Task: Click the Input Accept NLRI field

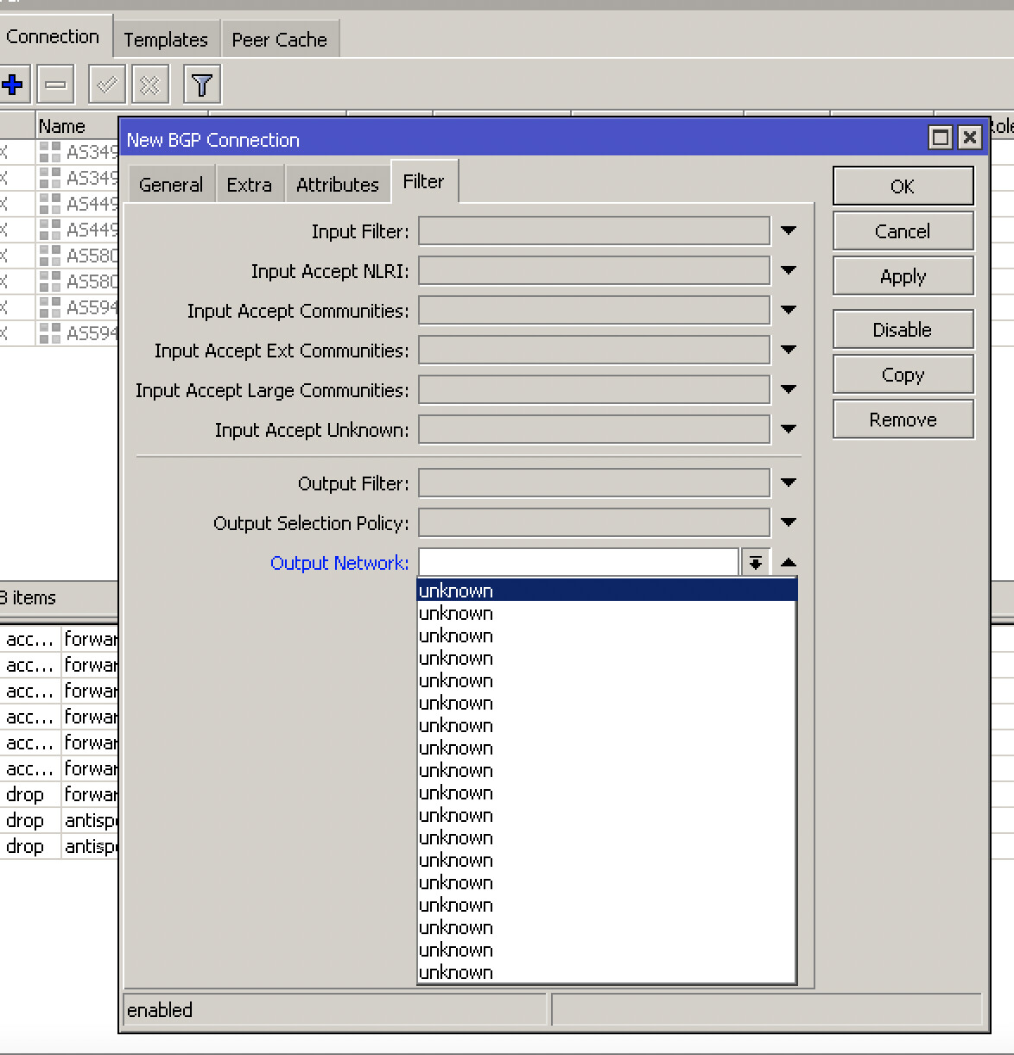Action: [594, 271]
